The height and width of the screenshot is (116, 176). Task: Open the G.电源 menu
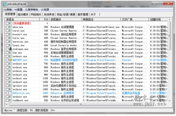click(x=45, y=10)
